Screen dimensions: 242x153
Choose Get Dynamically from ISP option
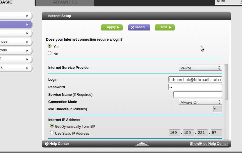point(52,126)
